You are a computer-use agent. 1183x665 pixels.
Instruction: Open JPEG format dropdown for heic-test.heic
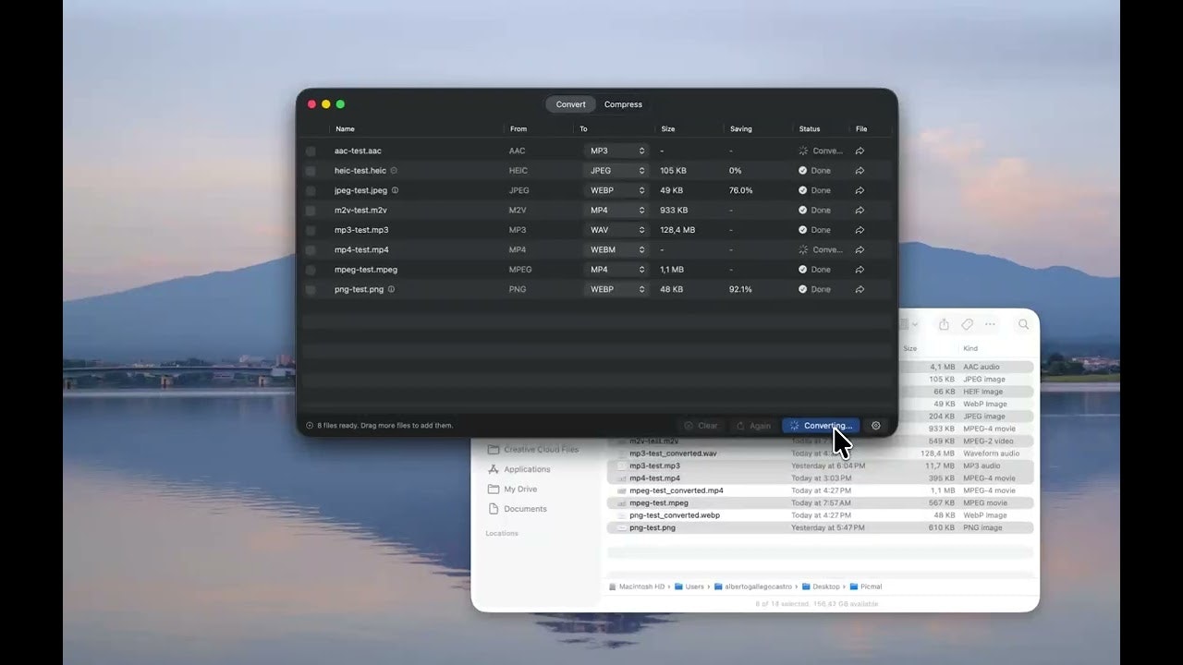[x=616, y=171]
